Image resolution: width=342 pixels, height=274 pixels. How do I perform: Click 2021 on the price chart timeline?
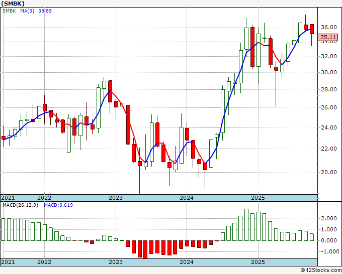(x=8, y=198)
